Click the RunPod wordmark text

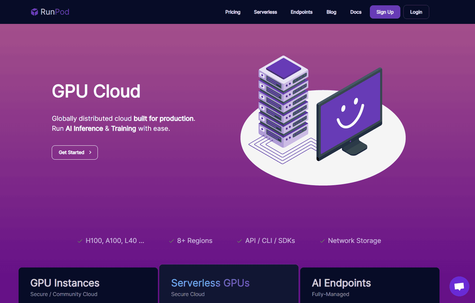[x=55, y=12]
